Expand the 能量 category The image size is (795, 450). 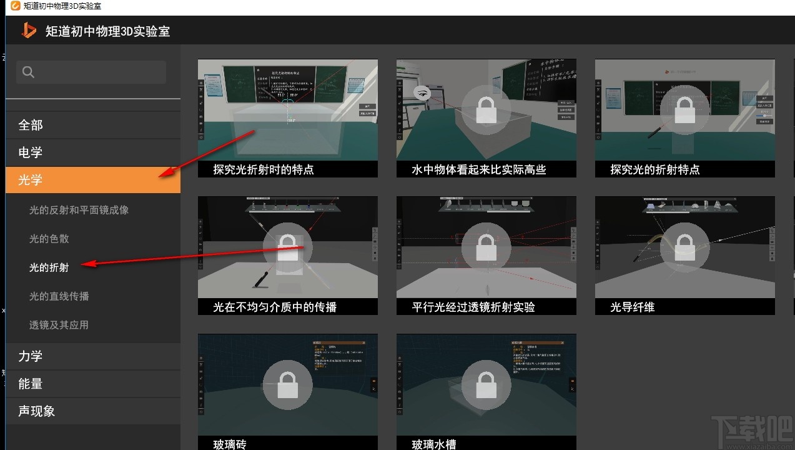point(30,383)
